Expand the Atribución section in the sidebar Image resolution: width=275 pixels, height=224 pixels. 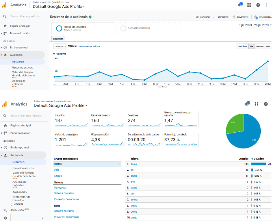coord(17,210)
